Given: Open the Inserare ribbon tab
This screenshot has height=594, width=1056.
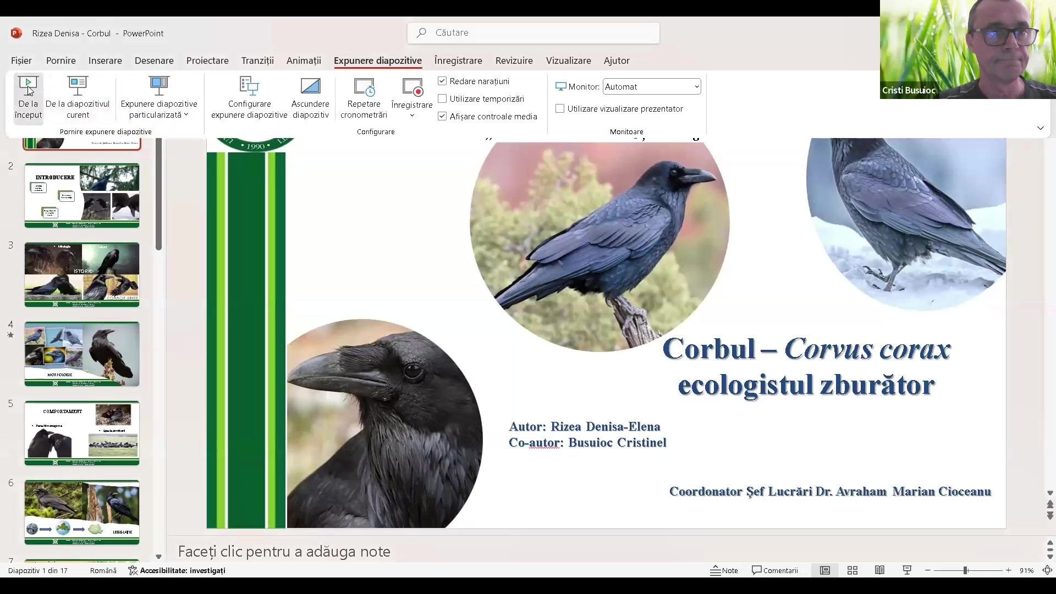Looking at the screenshot, I should 105,61.
